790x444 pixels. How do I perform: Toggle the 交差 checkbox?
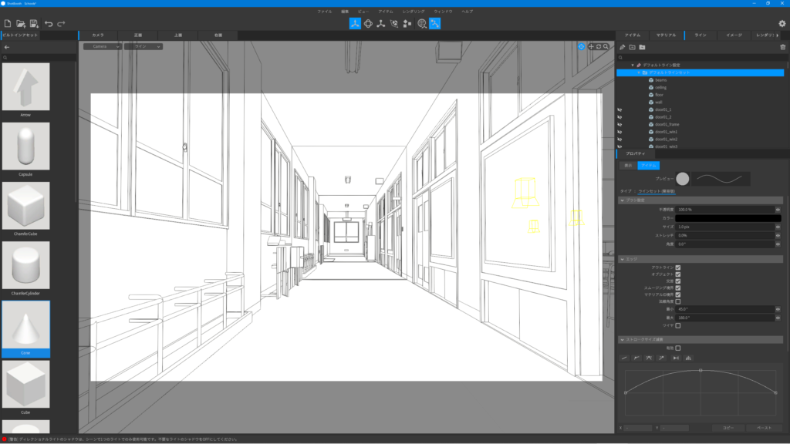coord(678,281)
